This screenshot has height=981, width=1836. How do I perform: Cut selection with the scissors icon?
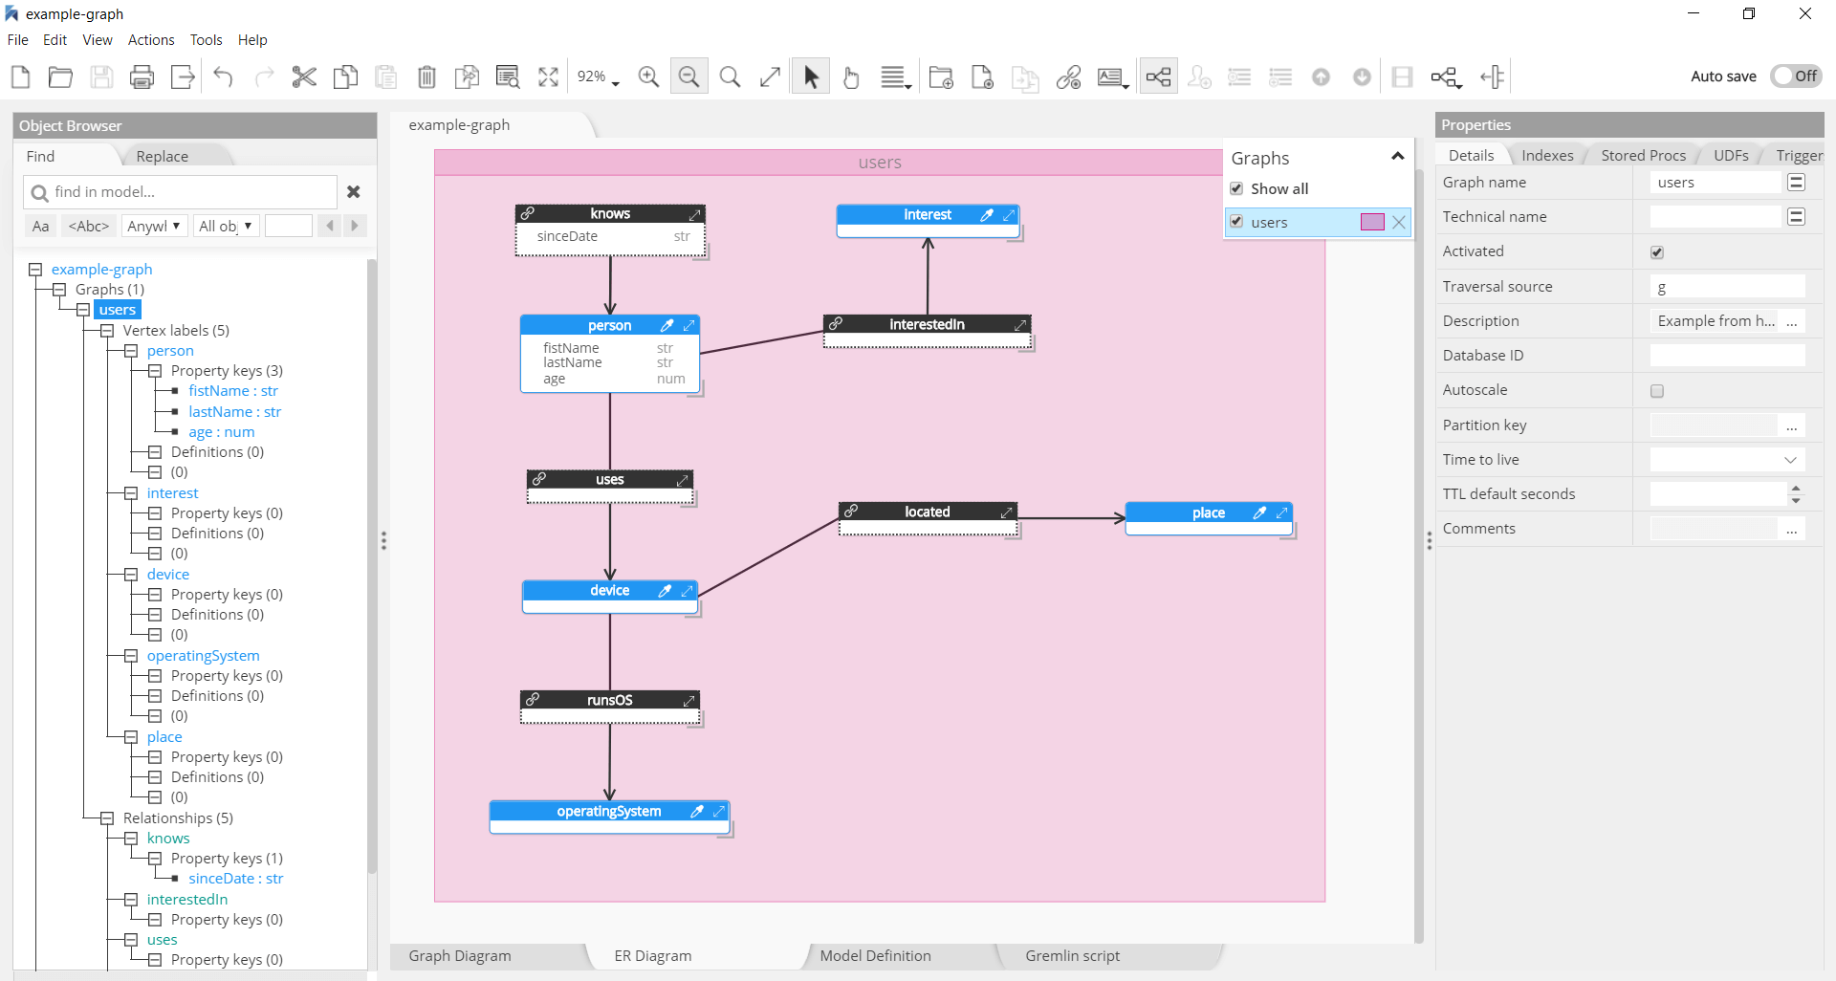pyautogui.click(x=304, y=76)
